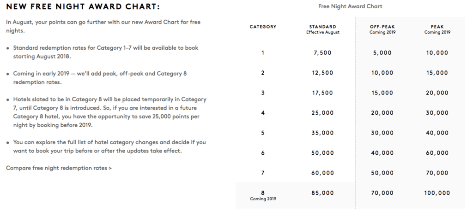The width and height of the screenshot is (473, 216).
Task: Open the Compare free night redemption rates link
Action: (x=59, y=168)
